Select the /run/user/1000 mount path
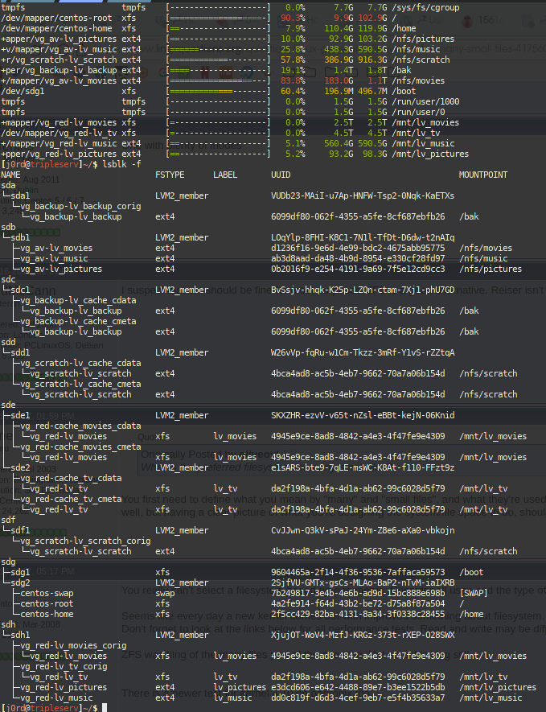This screenshot has height=712, width=546. pos(425,101)
